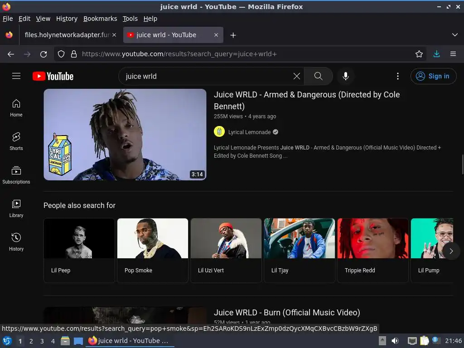Screen dimensions: 464x348
Task: Clear the search box with X icon
Action: (296, 76)
